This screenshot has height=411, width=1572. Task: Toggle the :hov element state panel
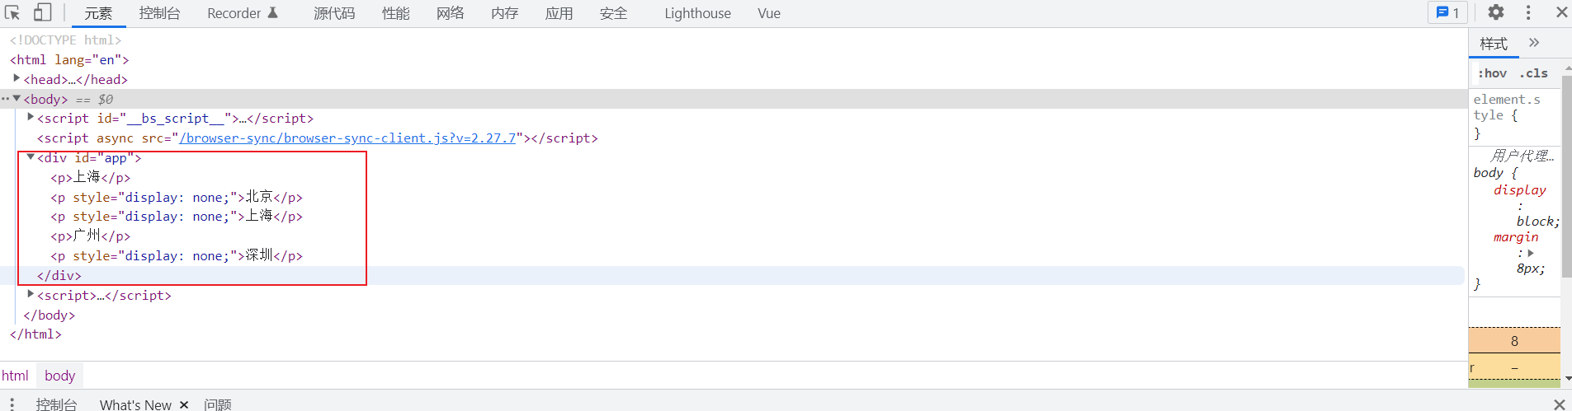pyautogui.click(x=1492, y=73)
